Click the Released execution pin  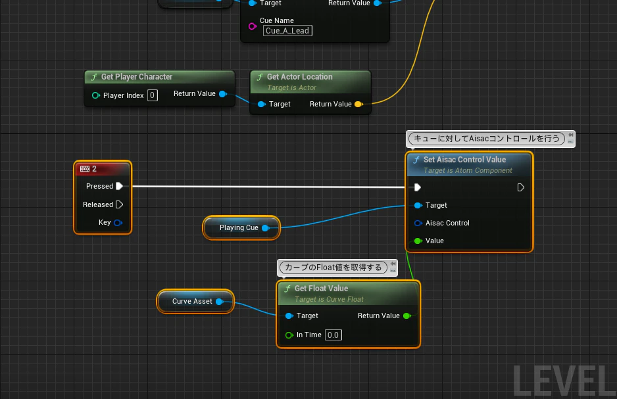[x=120, y=204]
